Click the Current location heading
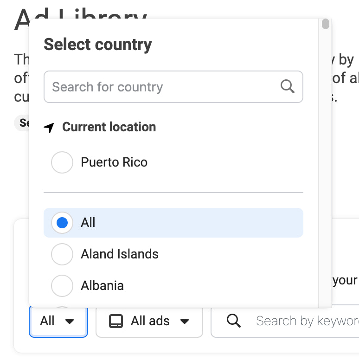The width and height of the screenshot is (359, 361). (109, 127)
